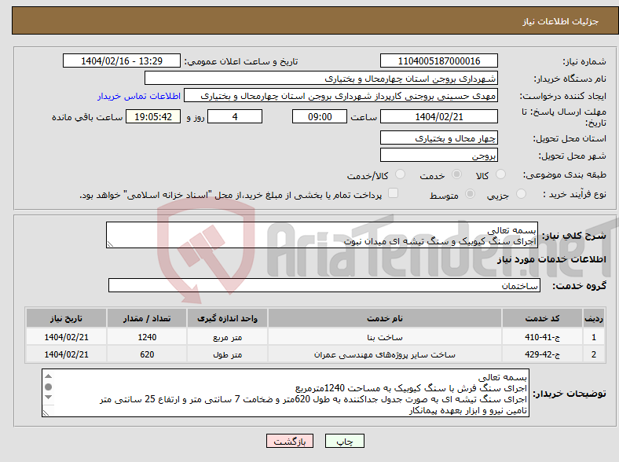Click ساخت سایر پروژه‌های مهندسی عمران cell

384,354
